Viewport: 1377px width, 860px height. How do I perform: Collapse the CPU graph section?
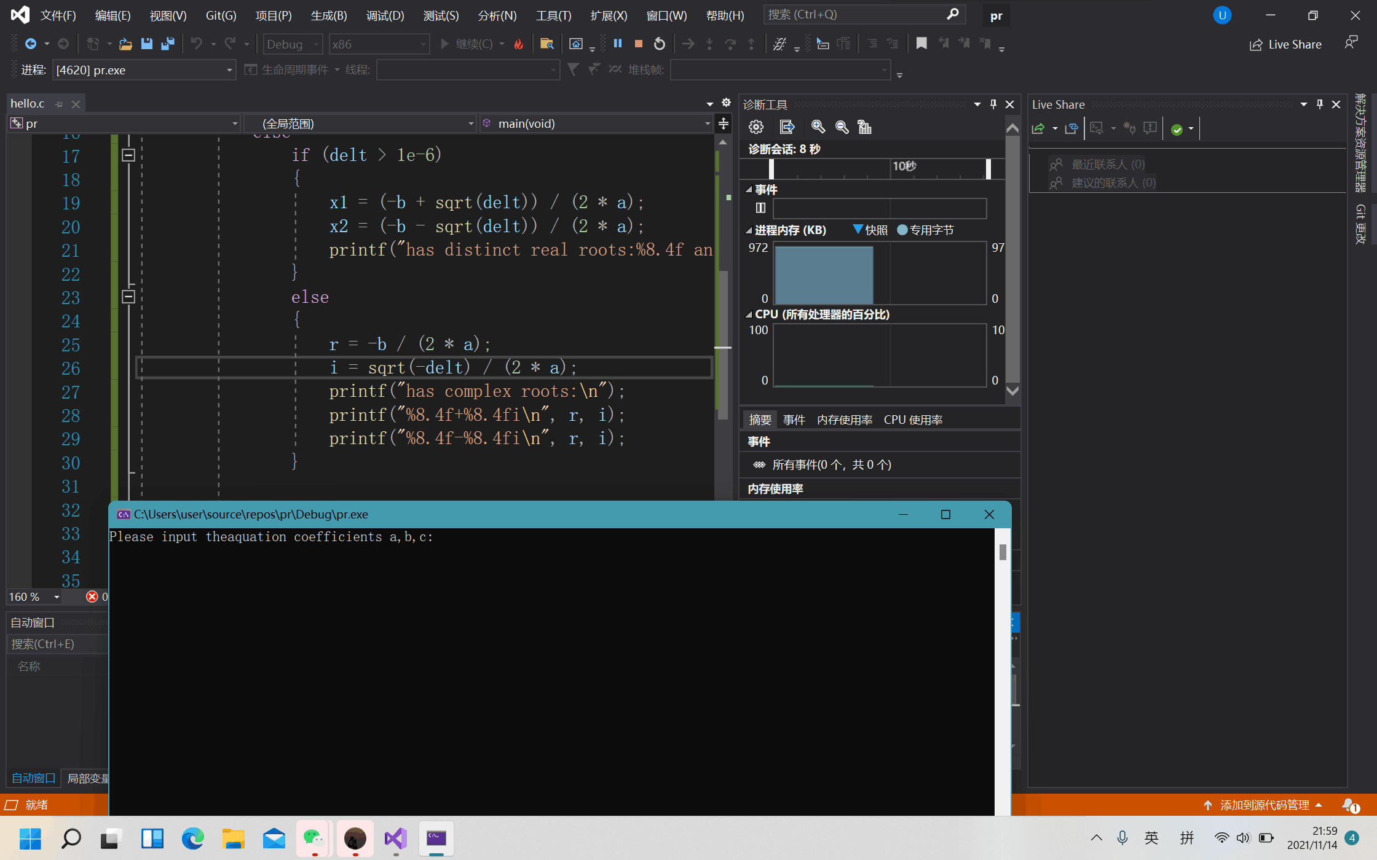click(x=749, y=315)
